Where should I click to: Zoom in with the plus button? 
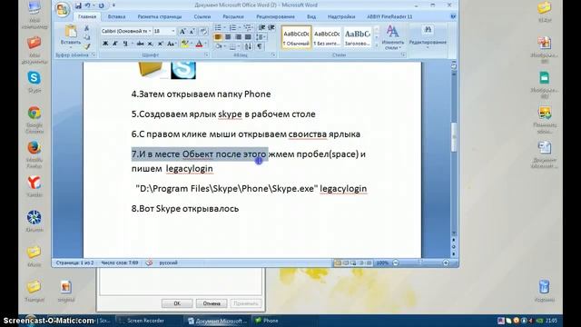click(x=446, y=263)
